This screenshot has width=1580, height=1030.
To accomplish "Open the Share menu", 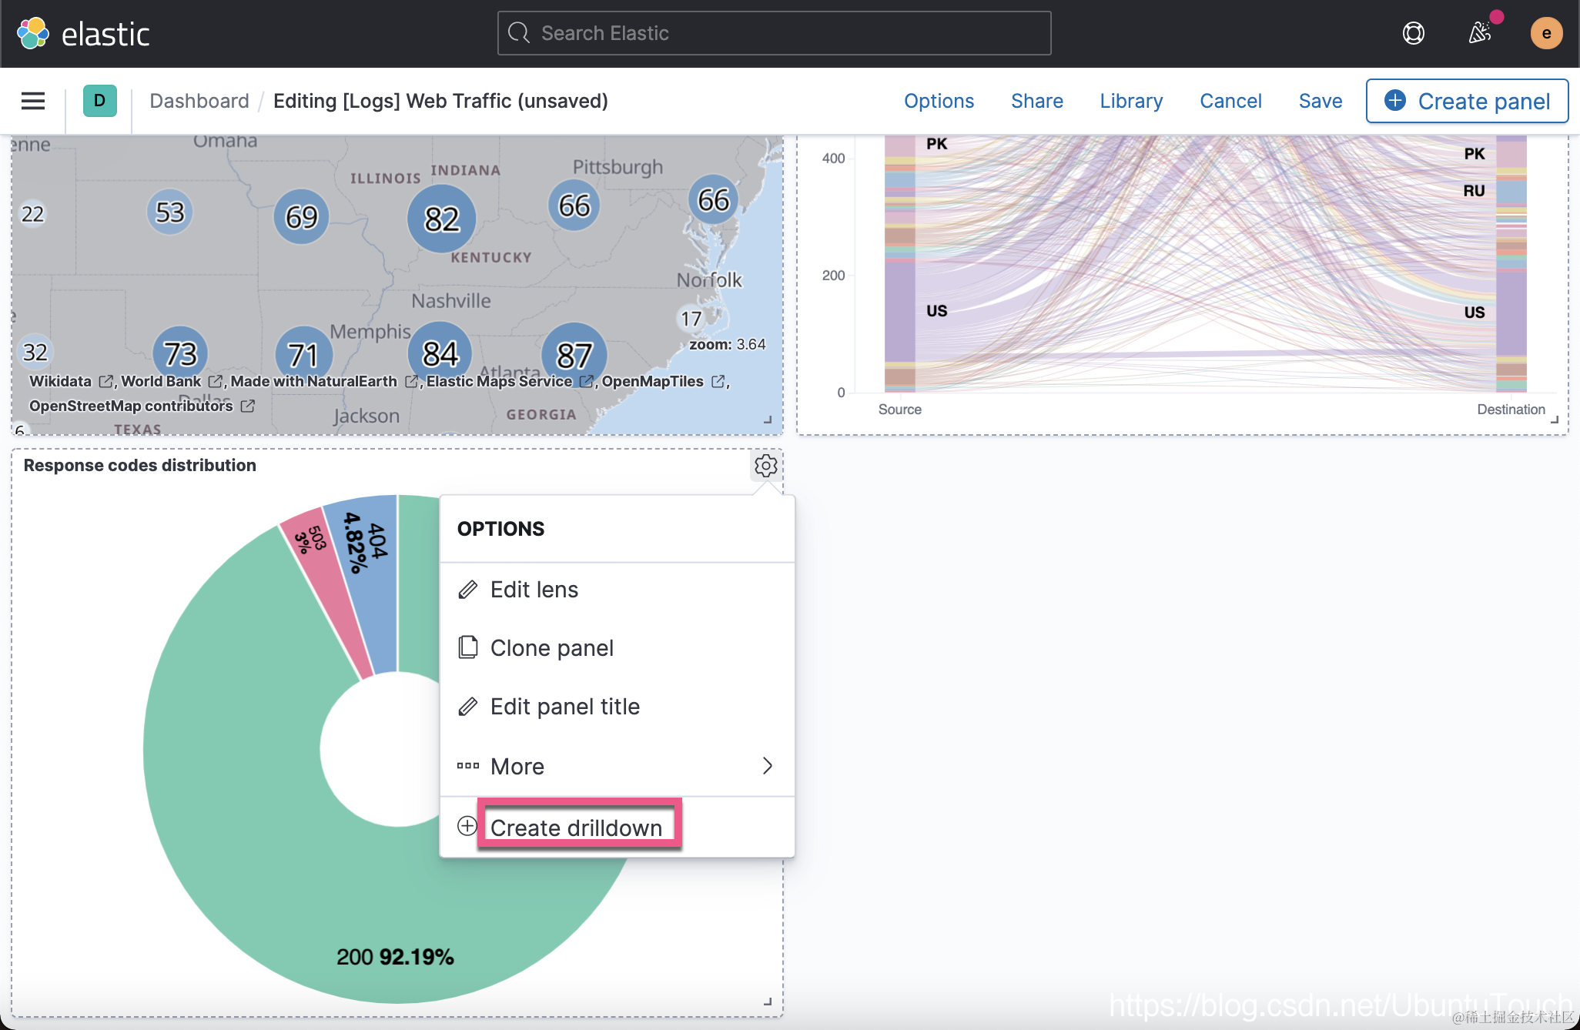I will (x=1036, y=101).
